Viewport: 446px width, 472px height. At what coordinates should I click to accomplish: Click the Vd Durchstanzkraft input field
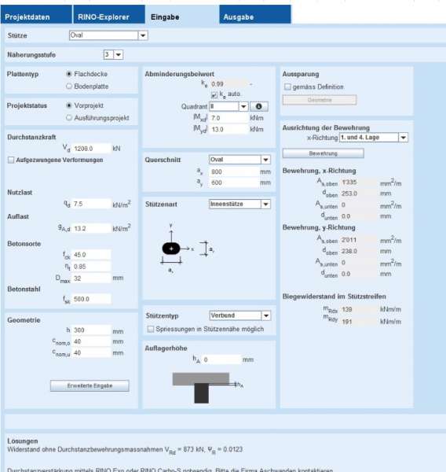click(91, 149)
